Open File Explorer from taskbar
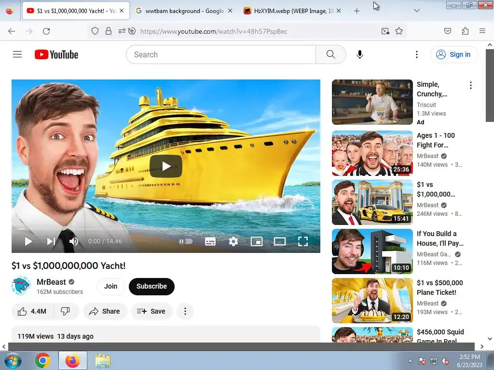Image resolution: width=494 pixels, height=370 pixels. click(x=103, y=360)
